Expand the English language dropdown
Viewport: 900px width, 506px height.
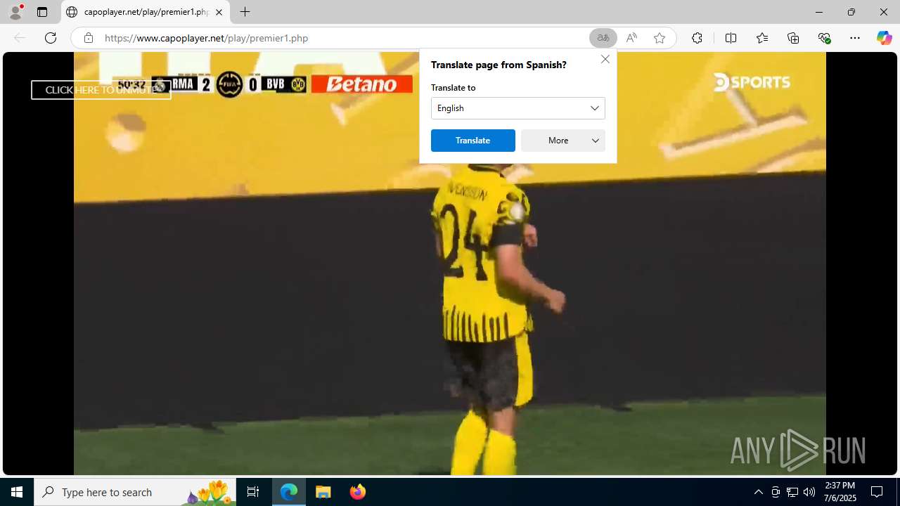[x=517, y=108]
